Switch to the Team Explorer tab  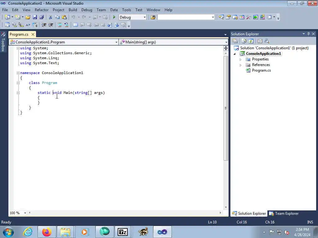(x=284, y=214)
